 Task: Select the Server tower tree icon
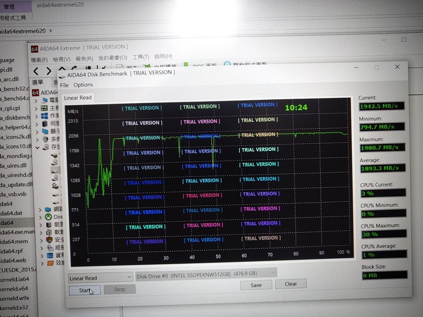click(45, 124)
